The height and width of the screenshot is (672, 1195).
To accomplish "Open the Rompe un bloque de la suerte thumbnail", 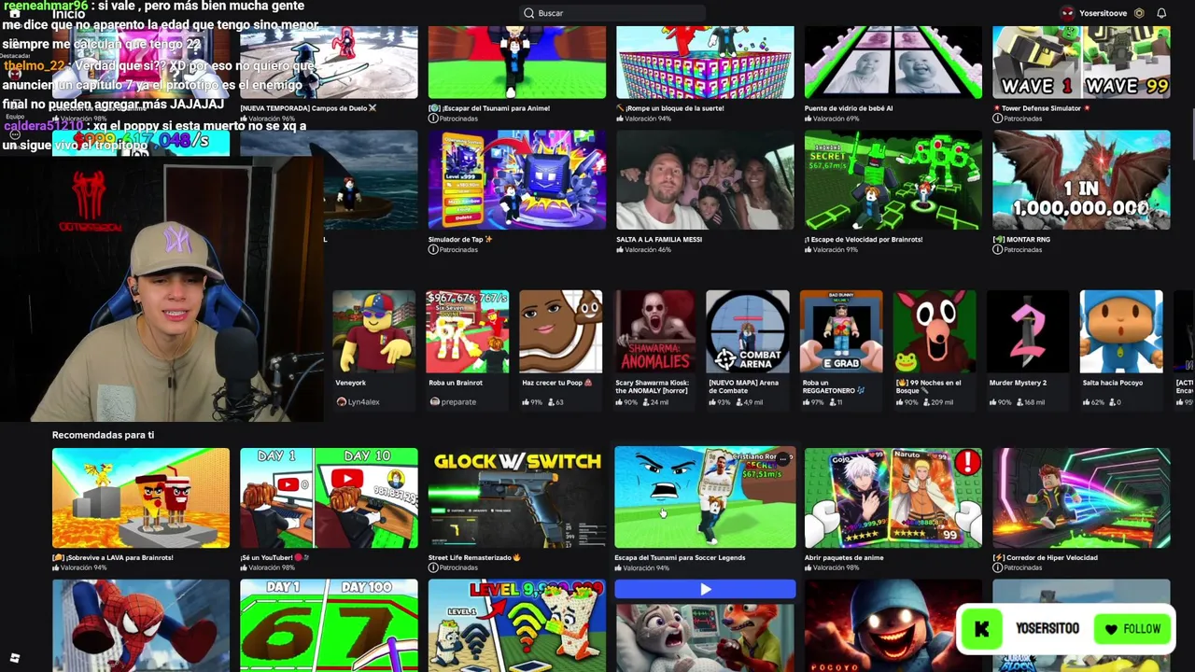I will [705, 63].
